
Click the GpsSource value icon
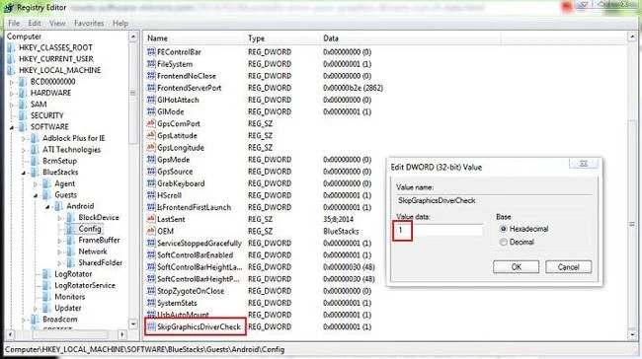point(151,172)
